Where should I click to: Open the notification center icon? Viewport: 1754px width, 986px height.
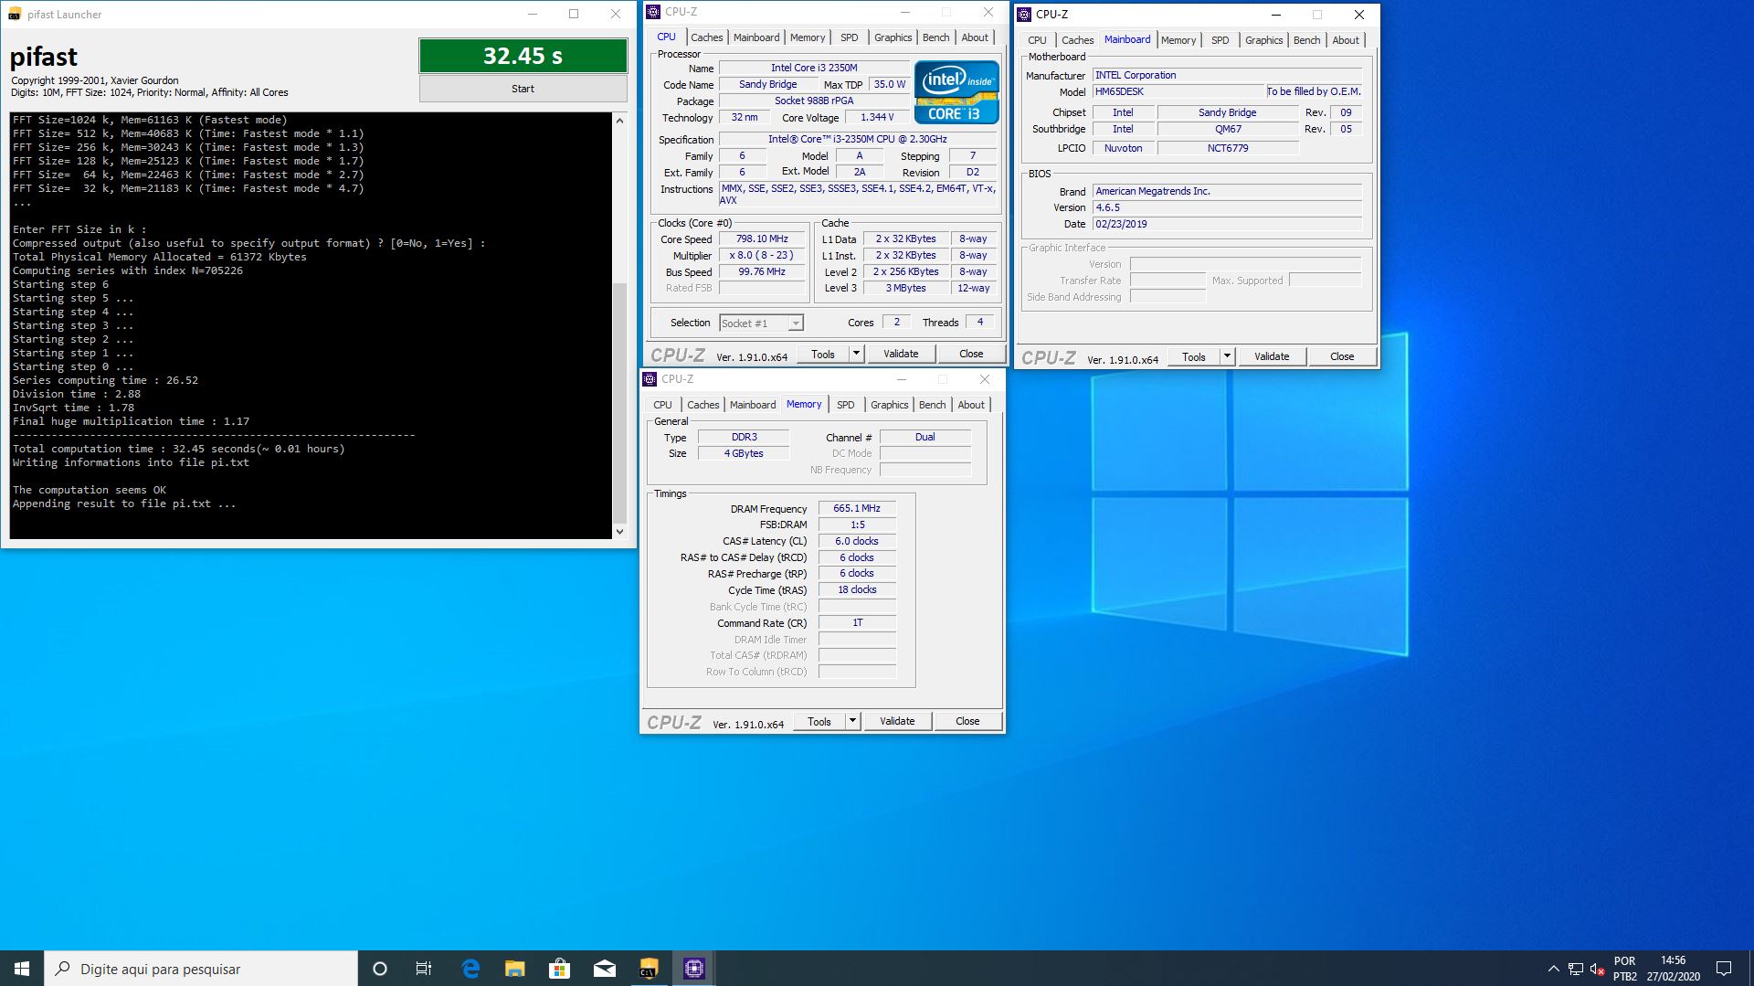[x=1724, y=969]
